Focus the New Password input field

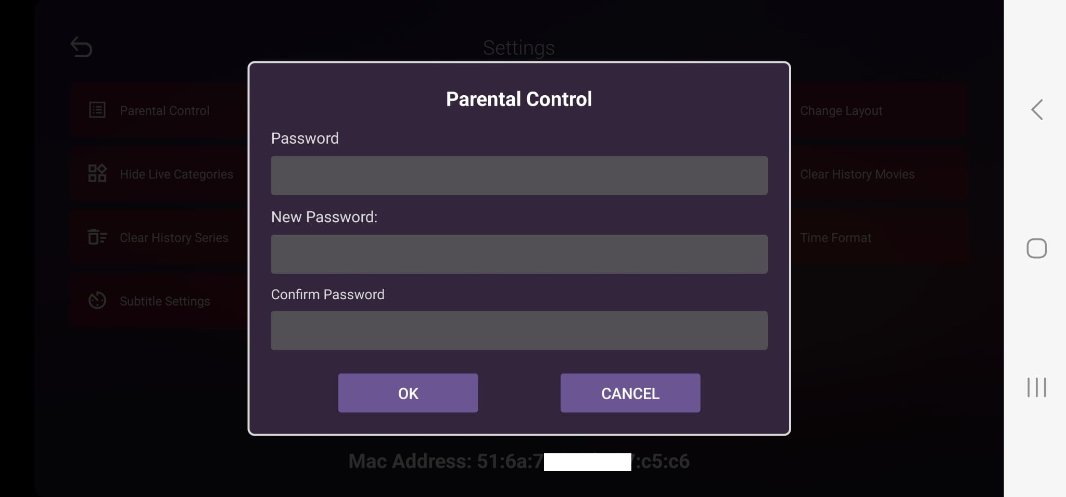pyautogui.click(x=519, y=254)
